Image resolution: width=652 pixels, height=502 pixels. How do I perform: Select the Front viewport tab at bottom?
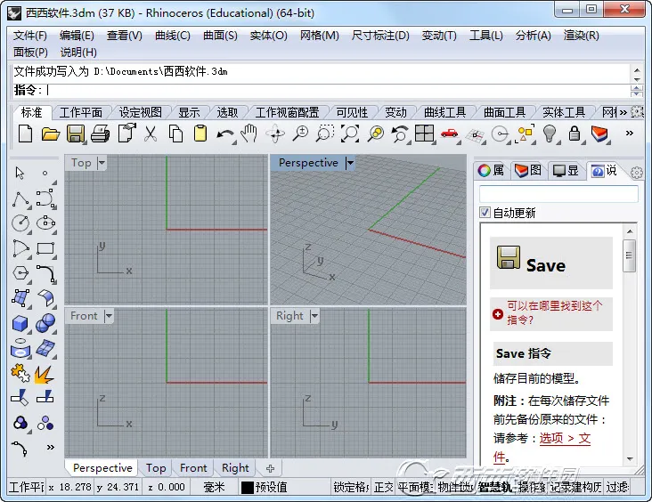(x=193, y=468)
